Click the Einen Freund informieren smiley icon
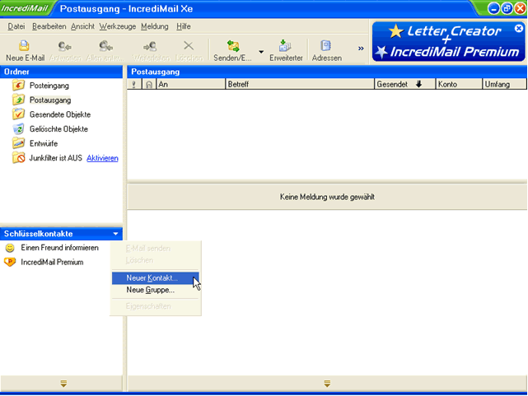This screenshot has width=528, height=396. click(10, 248)
